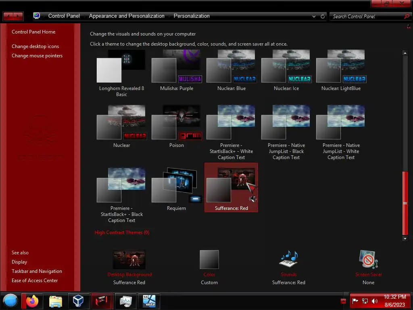
Task: Go to Appearance and Personalization breadcrumb
Action: coord(127,16)
